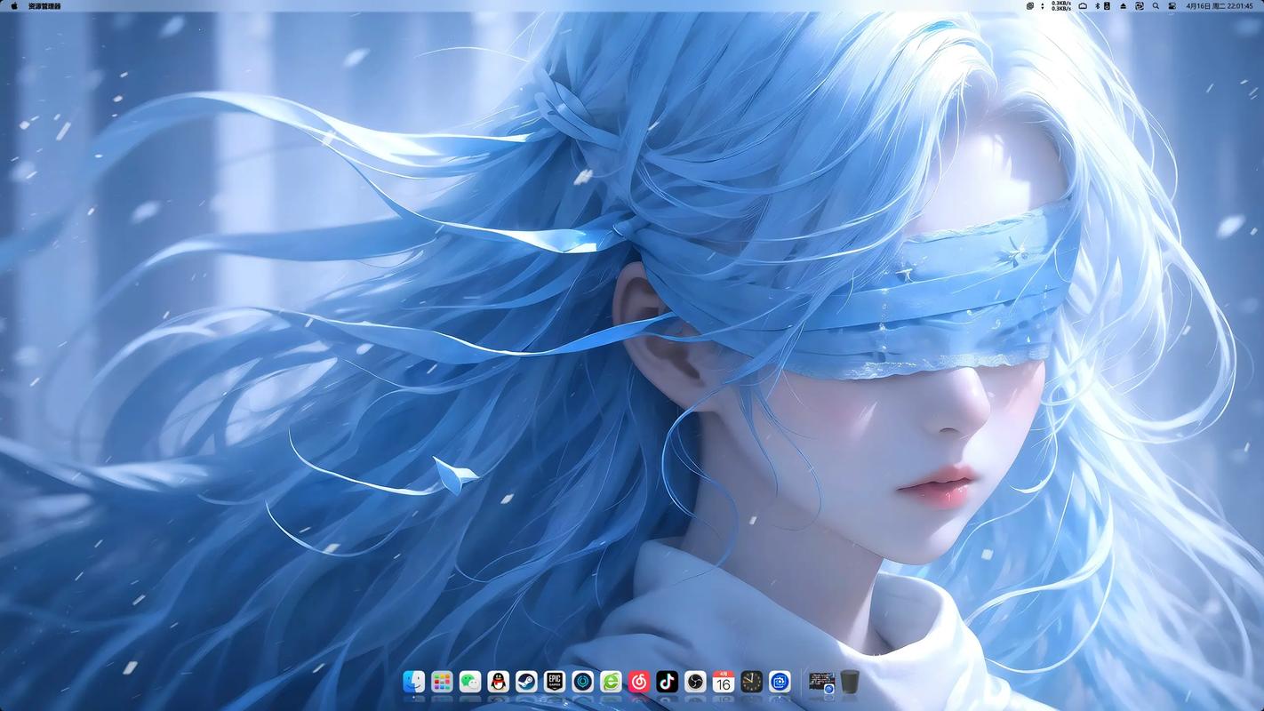Launch Steam from the dock

(526, 682)
